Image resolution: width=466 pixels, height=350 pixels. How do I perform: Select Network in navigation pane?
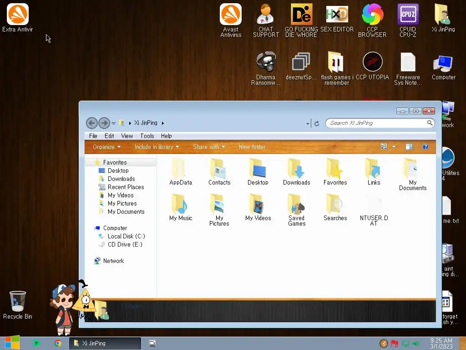[x=113, y=261]
